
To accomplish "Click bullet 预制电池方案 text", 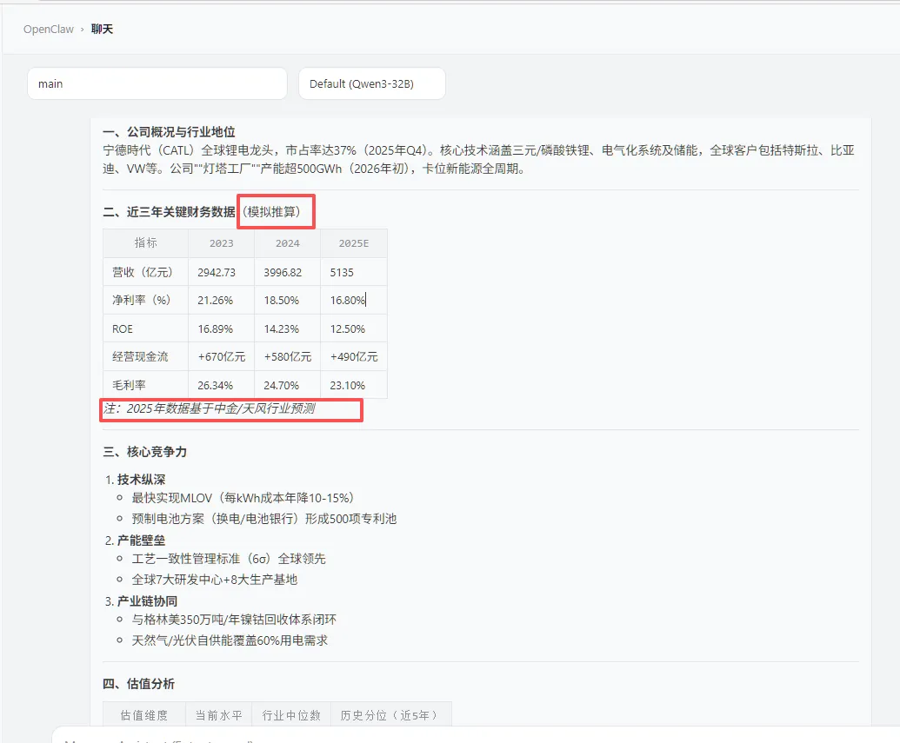I will [x=264, y=519].
